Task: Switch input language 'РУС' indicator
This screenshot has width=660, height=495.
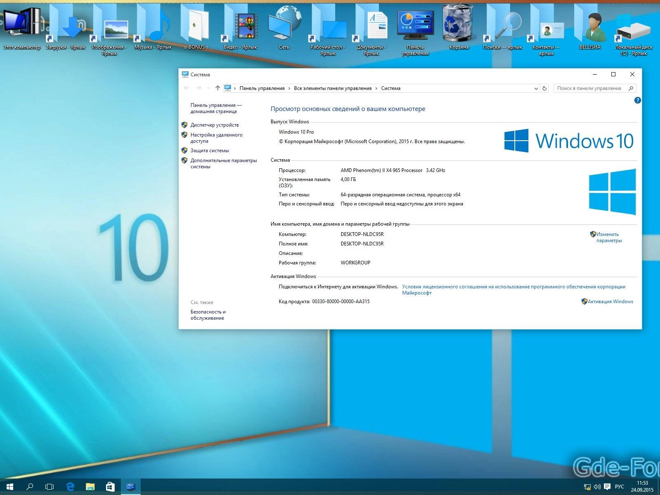Action: (x=620, y=487)
